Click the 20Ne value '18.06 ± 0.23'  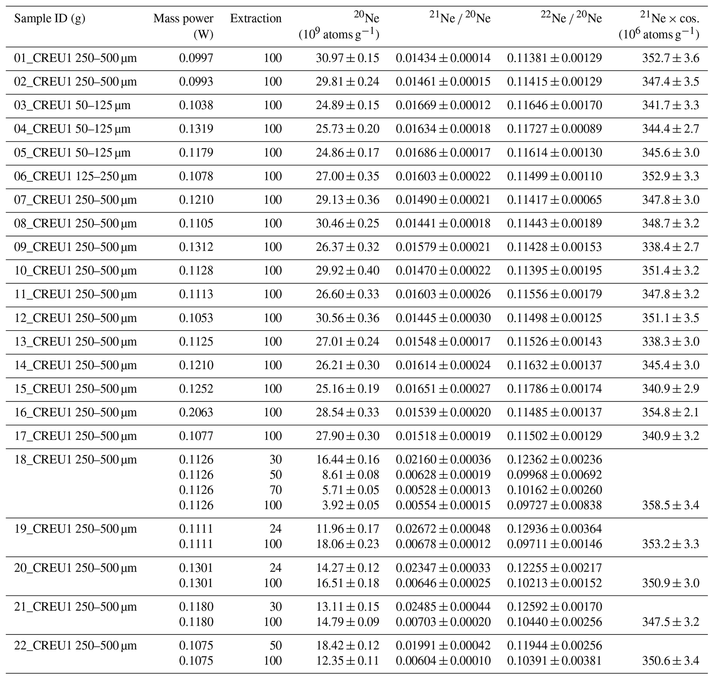click(x=348, y=544)
